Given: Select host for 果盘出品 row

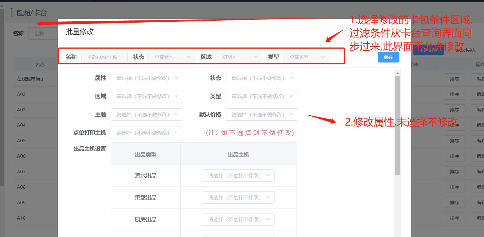Looking at the screenshot, I should [238, 197].
